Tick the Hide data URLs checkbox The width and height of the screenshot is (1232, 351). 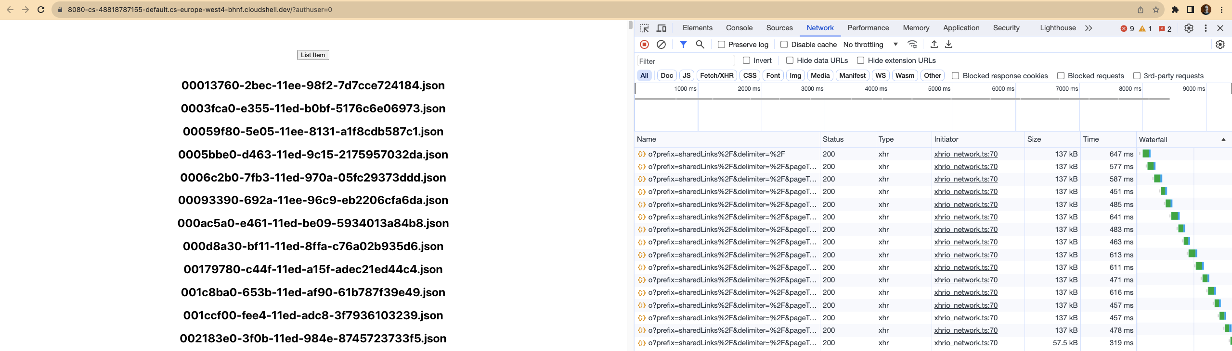pyautogui.click(x=790, y=60)
